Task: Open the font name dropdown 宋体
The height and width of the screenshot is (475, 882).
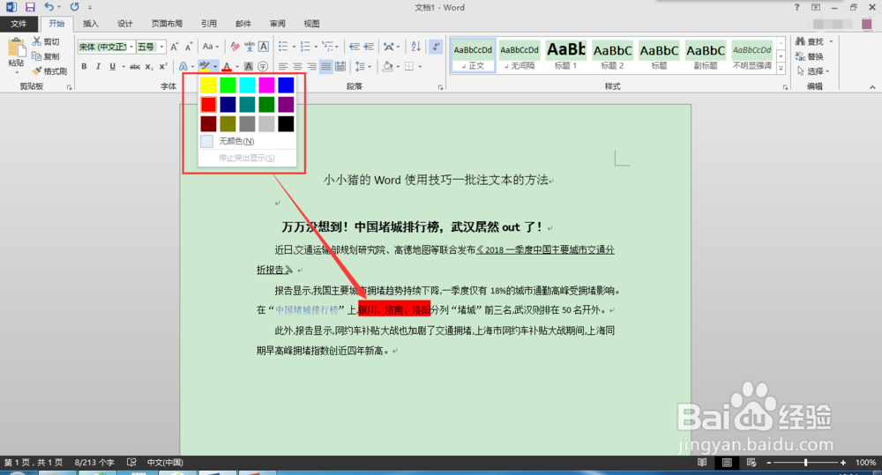Action: (x=131, y=47)
